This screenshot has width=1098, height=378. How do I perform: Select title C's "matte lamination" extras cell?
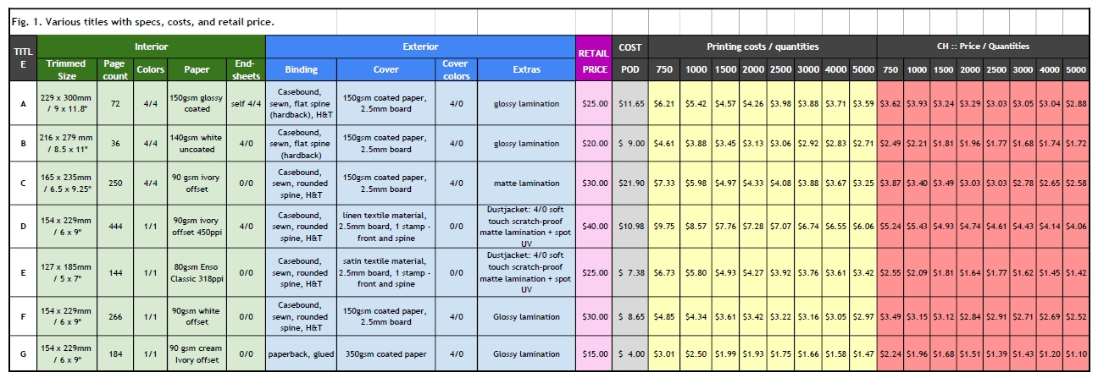coord(525,183)
